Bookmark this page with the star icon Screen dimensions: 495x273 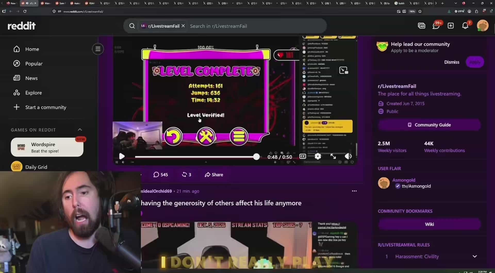click(x=420, y=11)
